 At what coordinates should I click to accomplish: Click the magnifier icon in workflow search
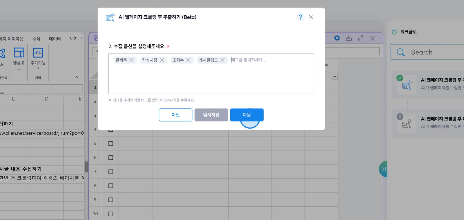pos(400,52)
